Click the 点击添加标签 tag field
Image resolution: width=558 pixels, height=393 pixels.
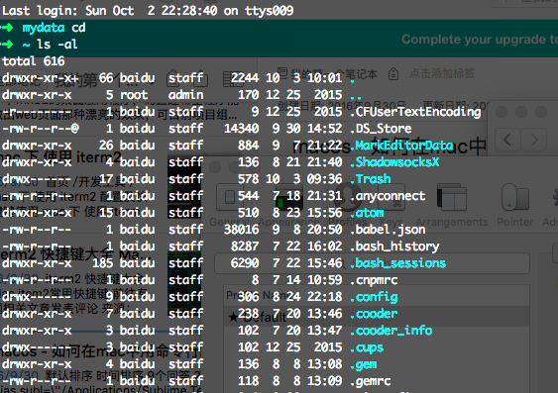click(x=442, y=73)
